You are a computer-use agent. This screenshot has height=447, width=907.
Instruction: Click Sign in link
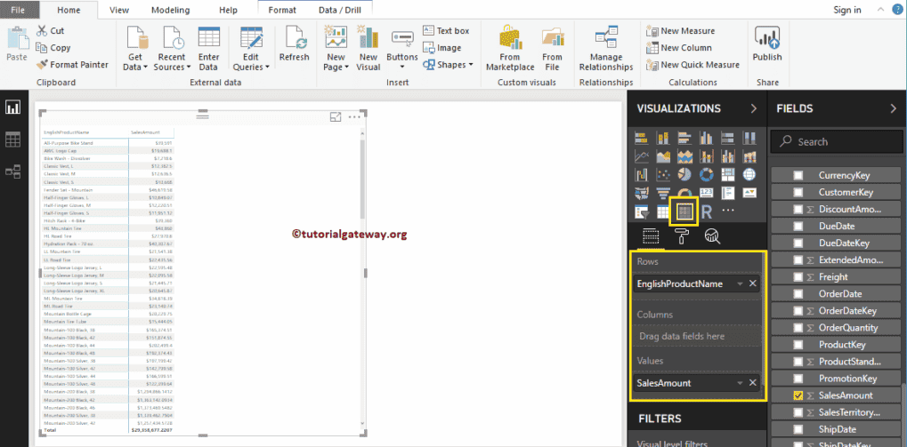point(846,10)
